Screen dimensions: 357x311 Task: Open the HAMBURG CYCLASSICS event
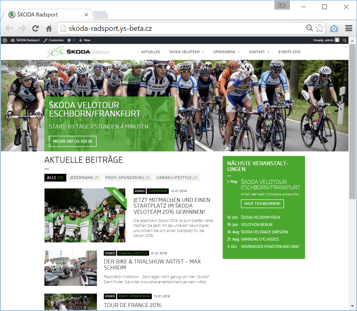click(x=260, y=239)
